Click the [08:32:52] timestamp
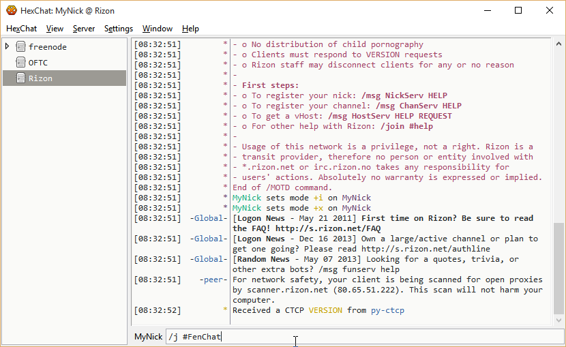 [158, 310]
